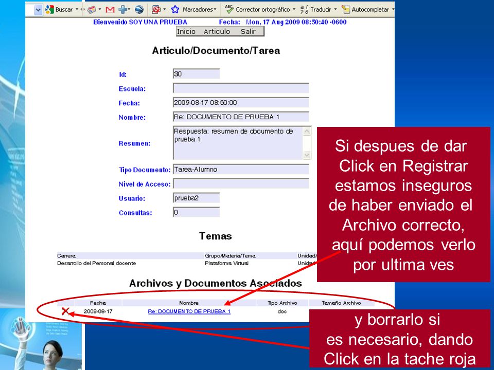Select Salir to log out
The height and width of the screenshot is (370, 494).
[248, 31]
